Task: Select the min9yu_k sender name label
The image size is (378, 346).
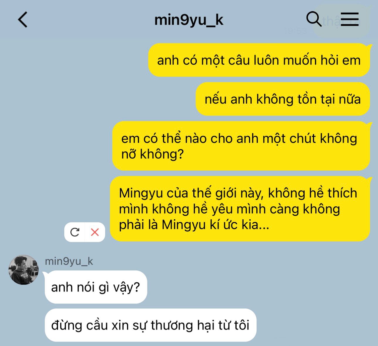Action: click(x=69, y=261)
